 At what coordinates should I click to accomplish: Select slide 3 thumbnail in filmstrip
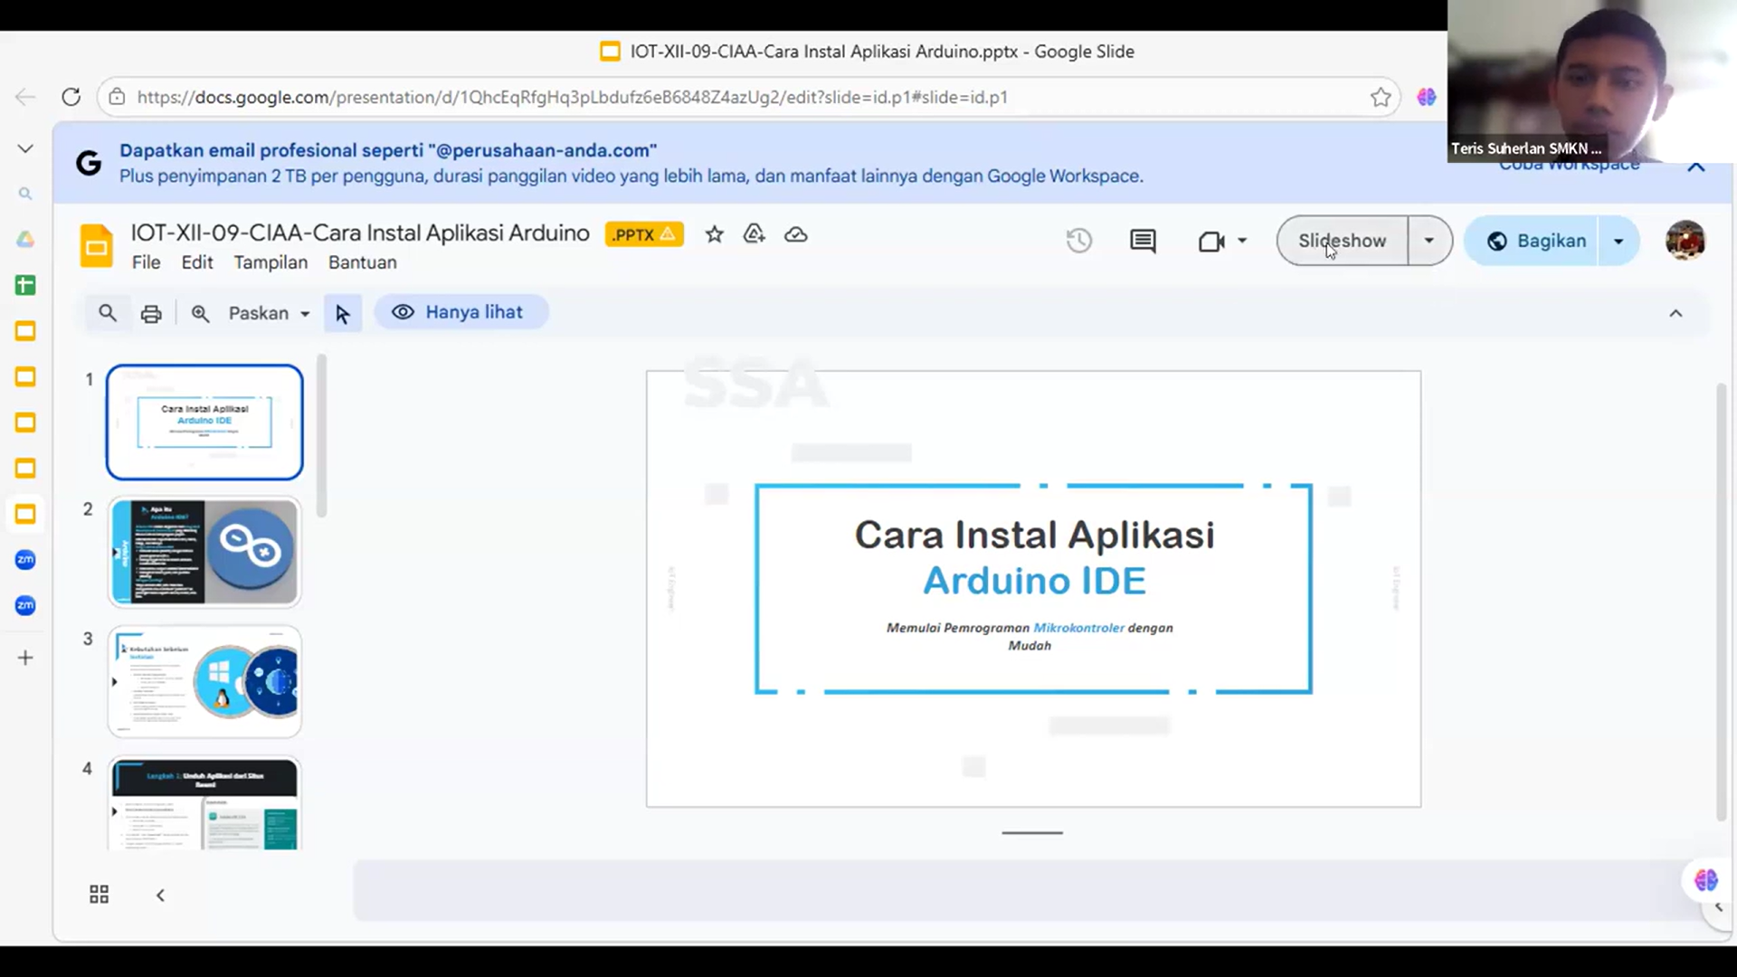(x=204, y=681)
